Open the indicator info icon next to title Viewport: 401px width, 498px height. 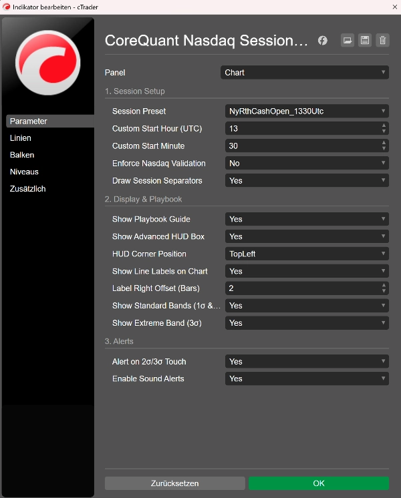click(x=322, y=40)
